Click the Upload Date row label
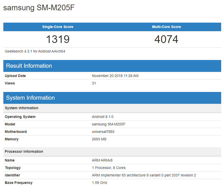This screenshot has width=224, height=188. click(15, 76)
